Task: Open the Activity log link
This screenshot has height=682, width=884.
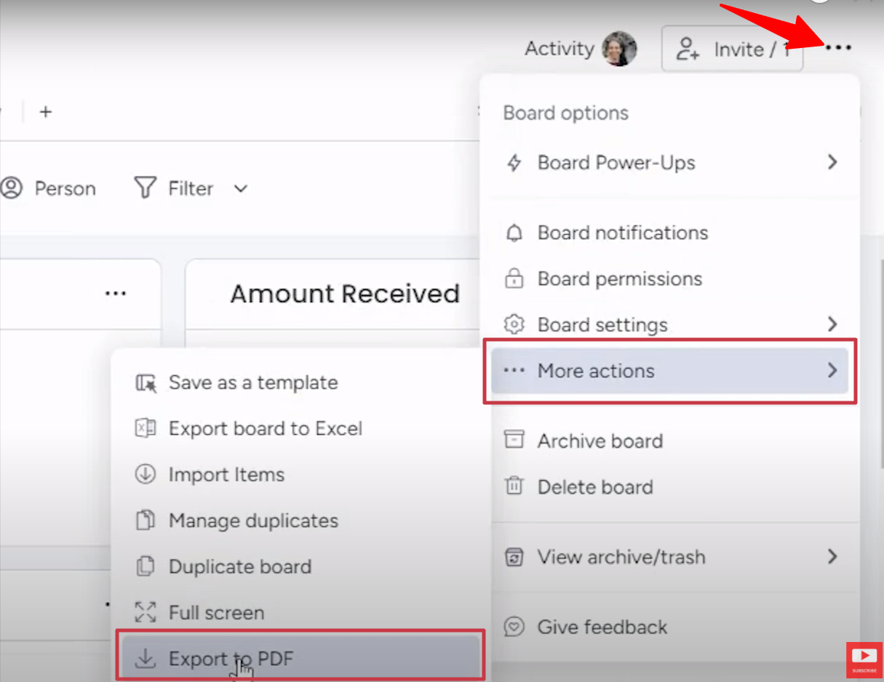Action: (559, 49)
